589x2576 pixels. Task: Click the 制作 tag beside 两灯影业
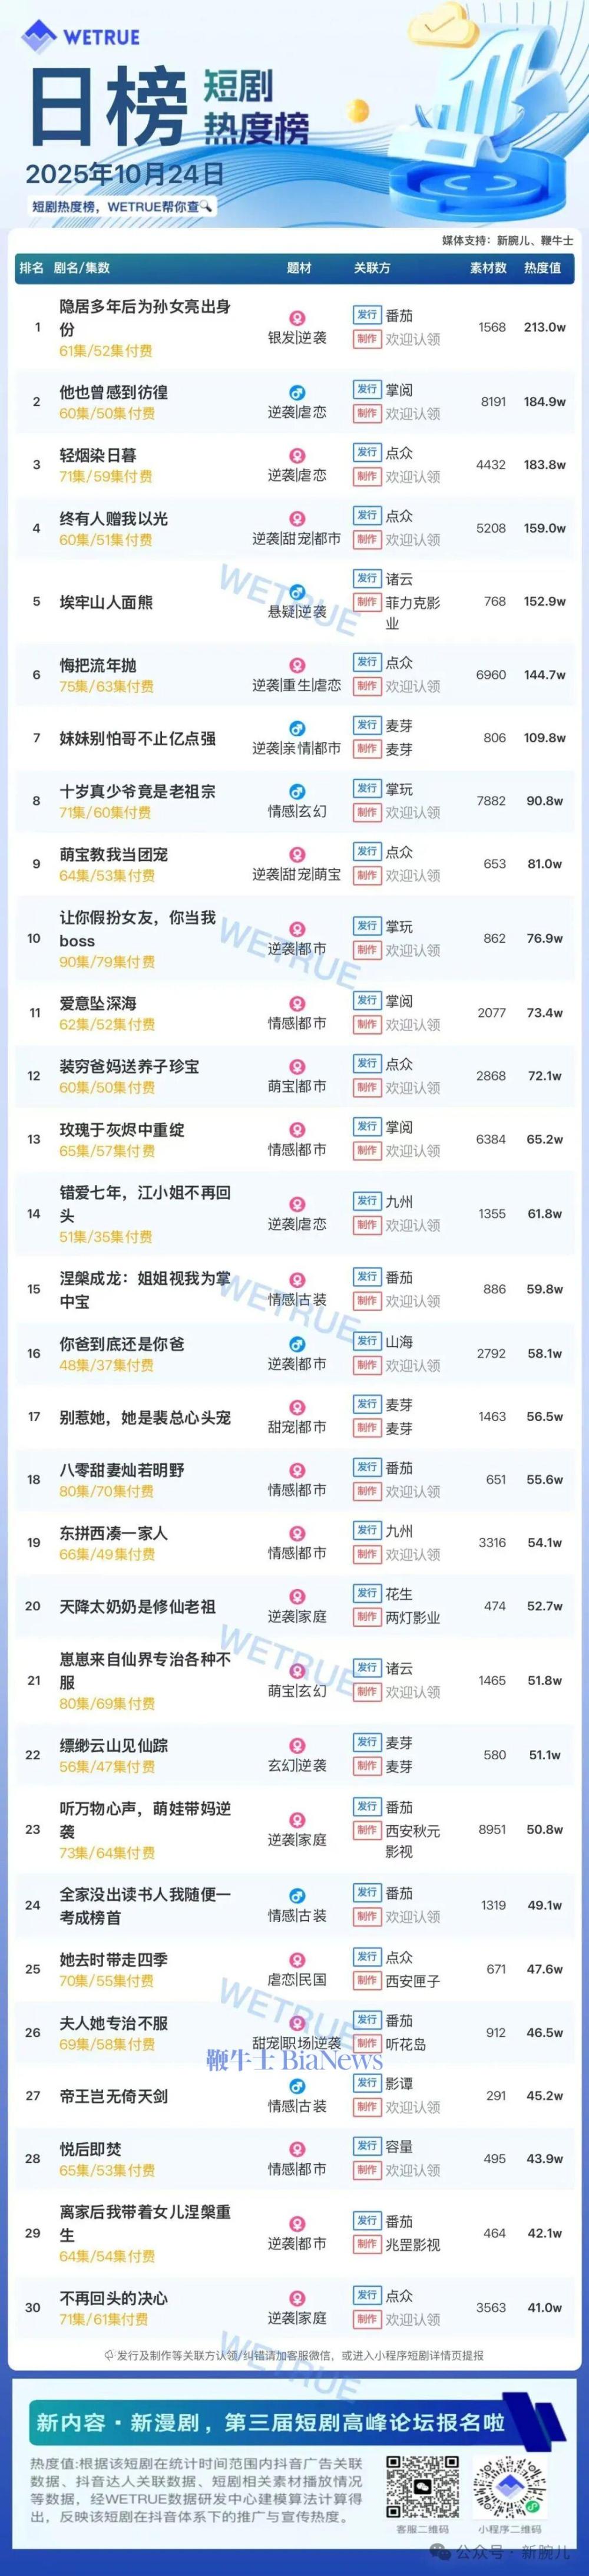point(367,1617)
